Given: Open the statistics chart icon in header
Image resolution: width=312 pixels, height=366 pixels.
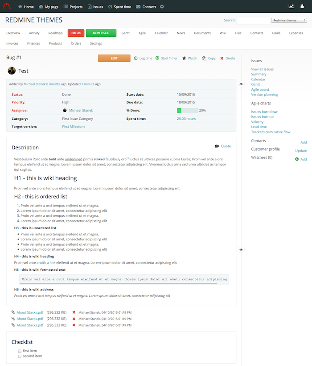Looking at the screenshot, I should (291, 6).
